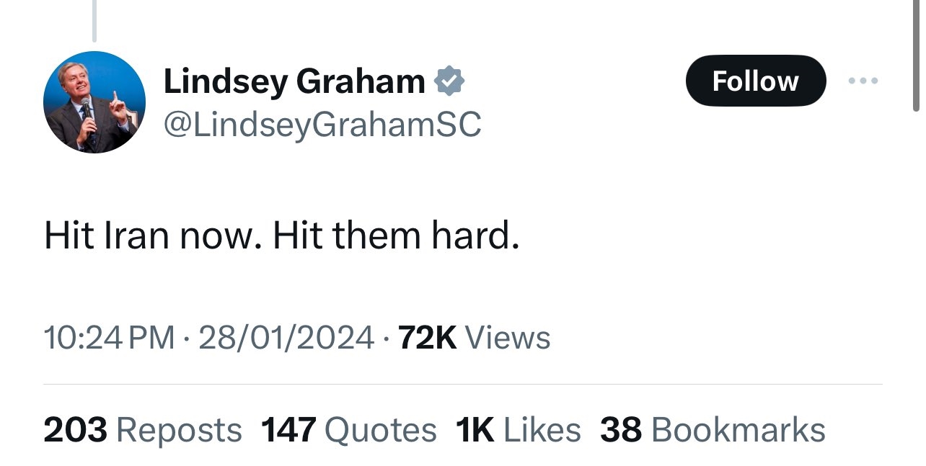Click the blue verified checkmark badge

(449, 81)
